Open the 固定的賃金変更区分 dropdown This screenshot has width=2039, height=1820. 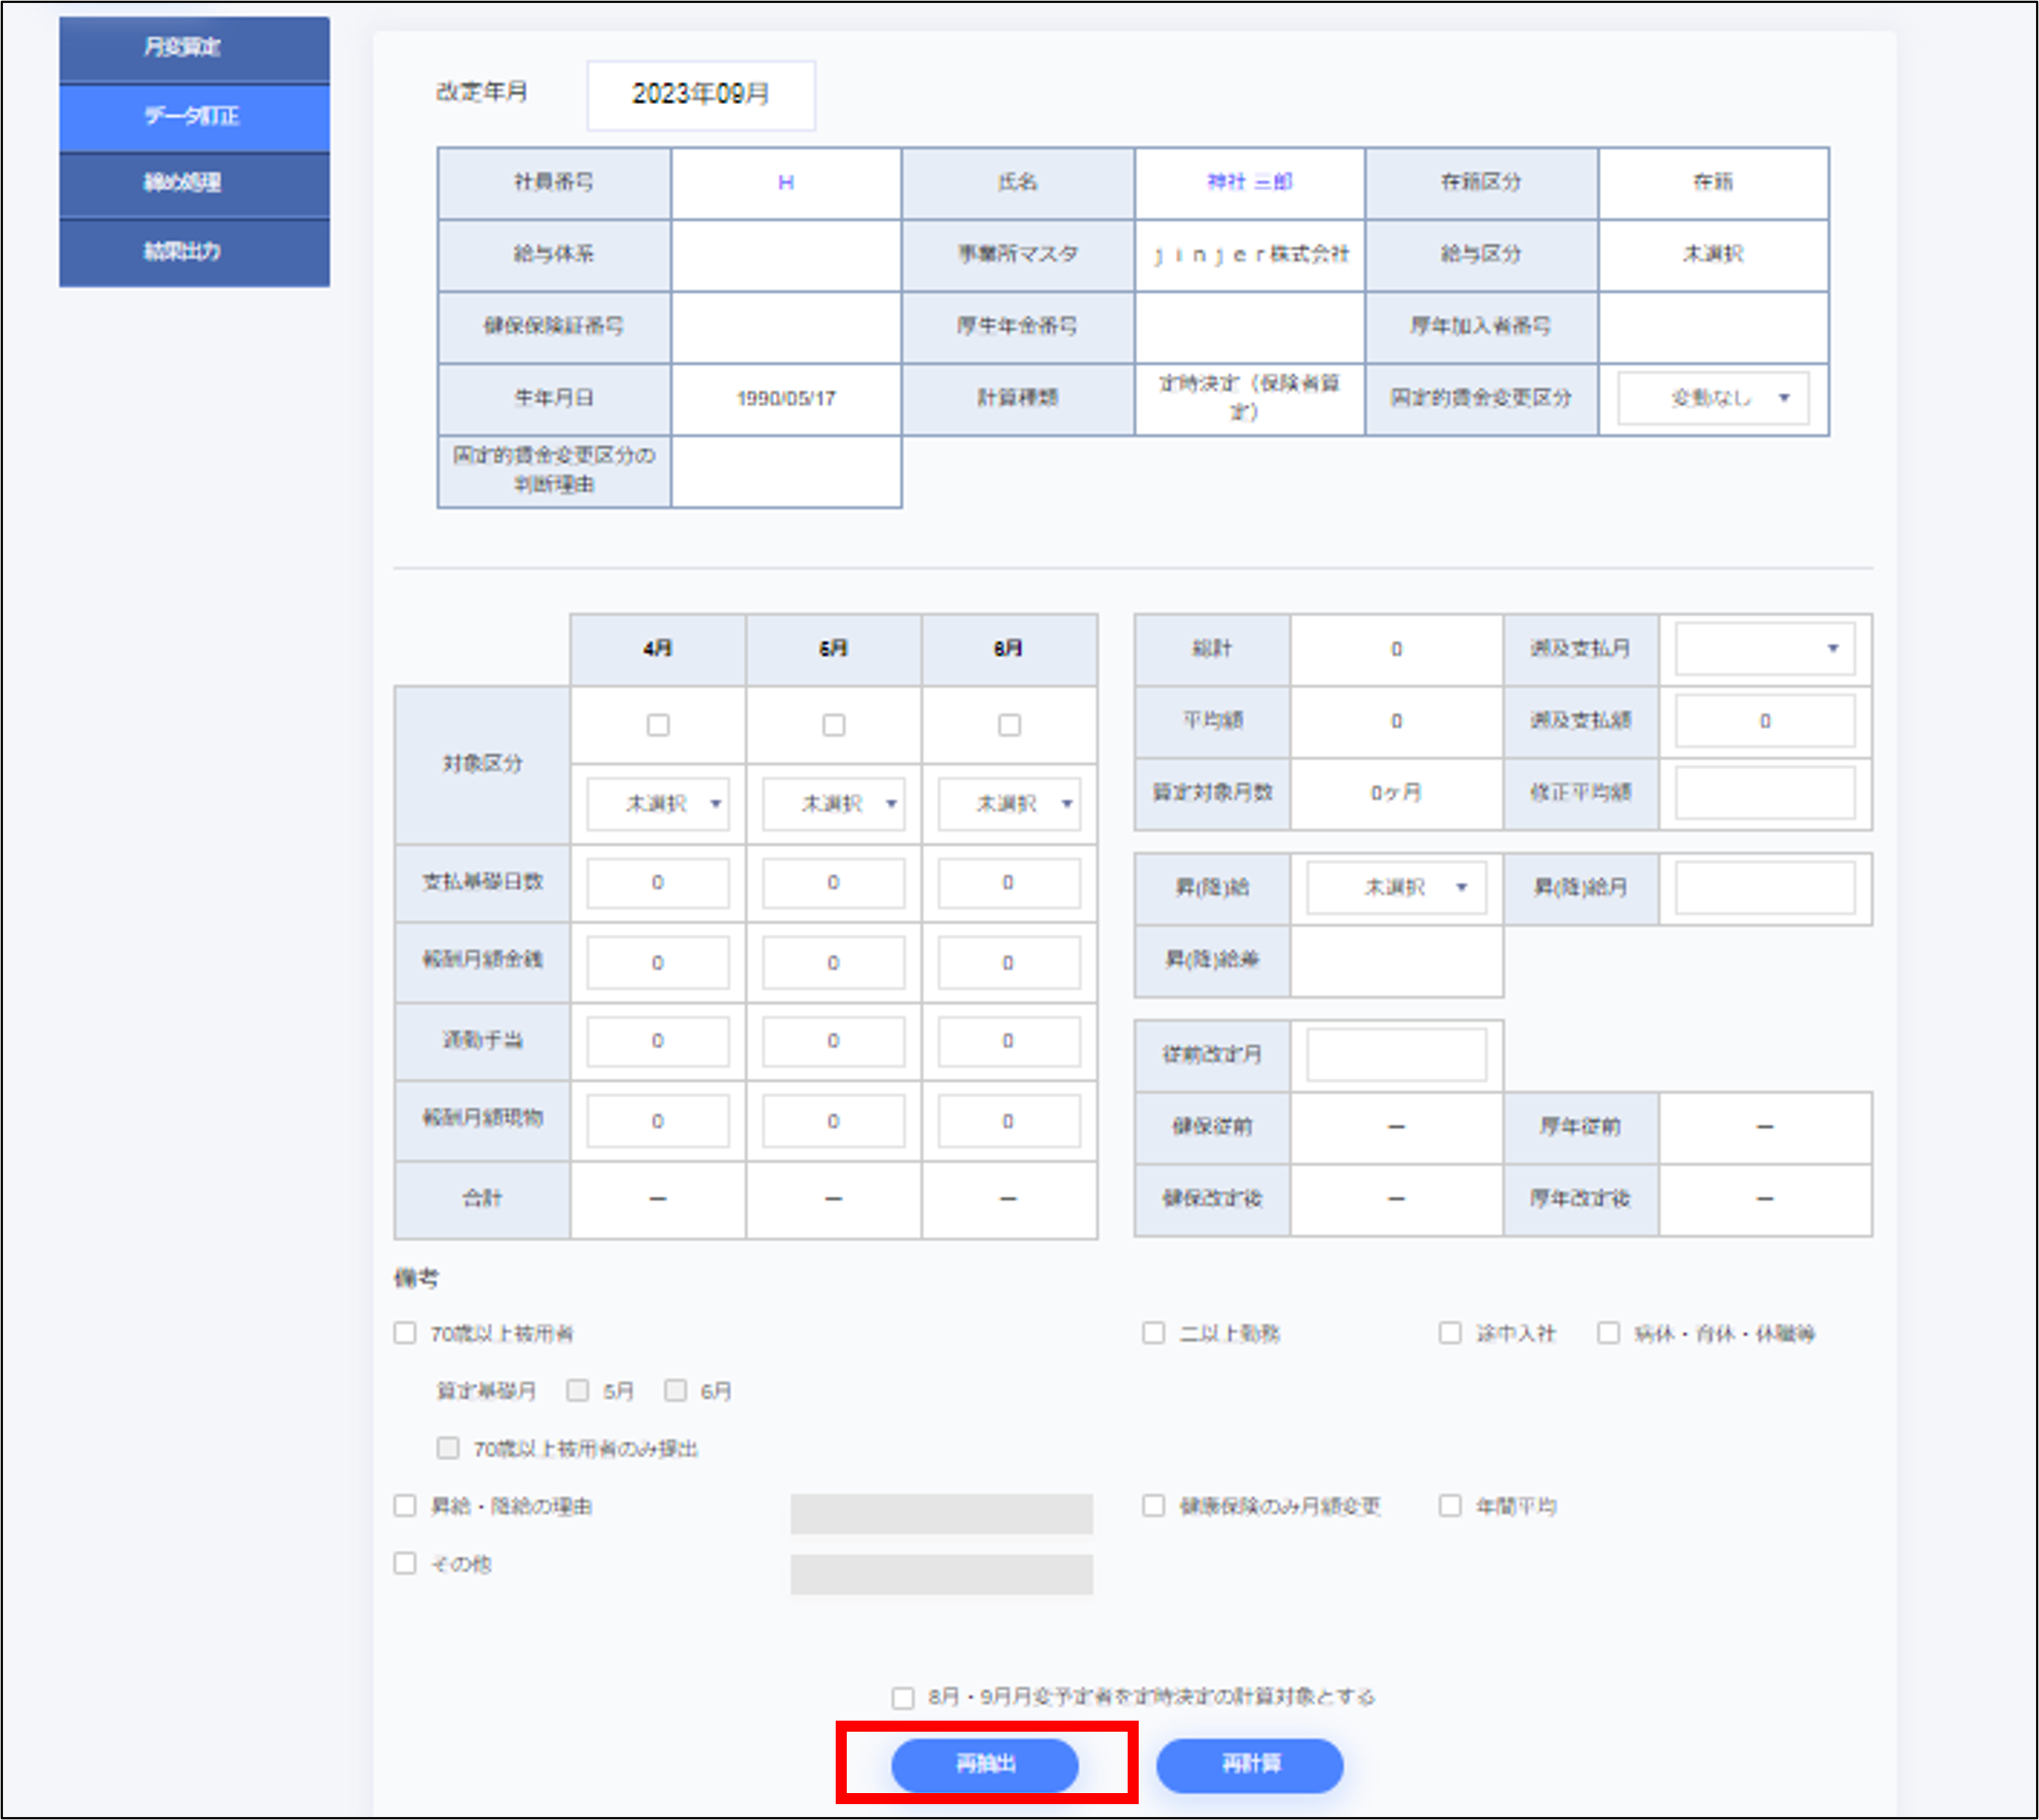point(1712,399)
